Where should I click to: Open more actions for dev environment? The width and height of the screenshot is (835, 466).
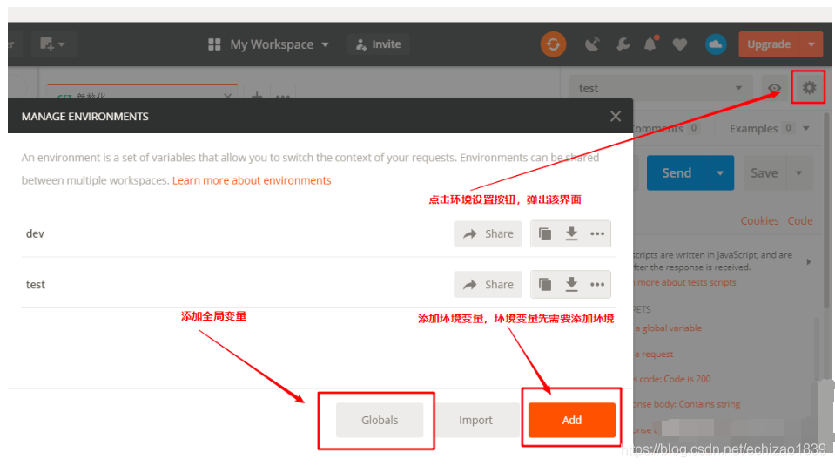pos(597,233)
